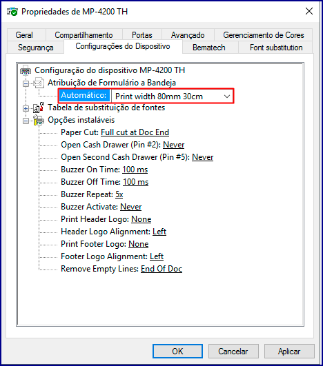
Task: Click the Buzzer Activate Never value
Action: [131, 207]
